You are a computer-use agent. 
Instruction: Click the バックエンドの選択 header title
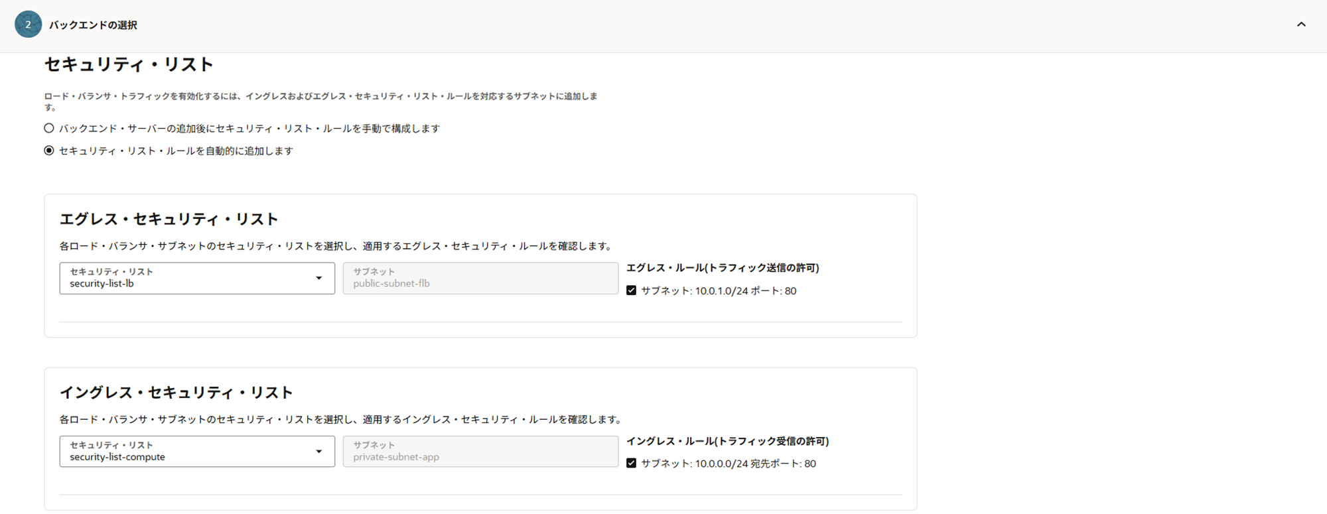[93, 25]
